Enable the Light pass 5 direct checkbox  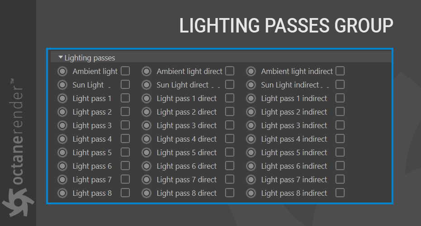click(230, 152)
